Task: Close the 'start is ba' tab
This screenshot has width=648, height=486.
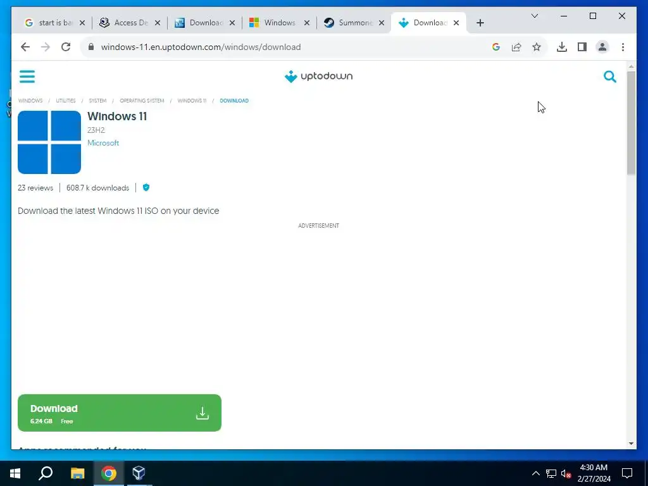Action: (82, 23)
